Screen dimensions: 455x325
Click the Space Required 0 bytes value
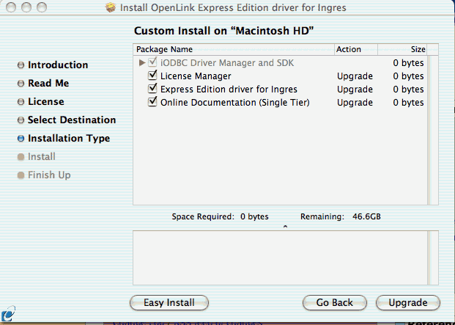coord(254,216)
